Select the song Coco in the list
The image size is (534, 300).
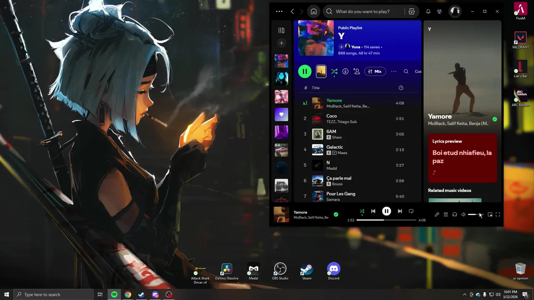358,118
